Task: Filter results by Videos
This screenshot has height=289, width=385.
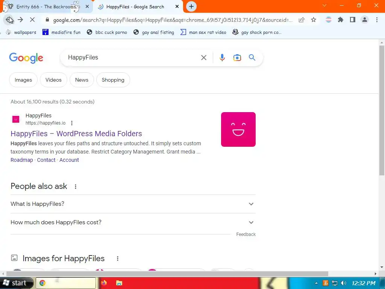Action: [53, 80]
